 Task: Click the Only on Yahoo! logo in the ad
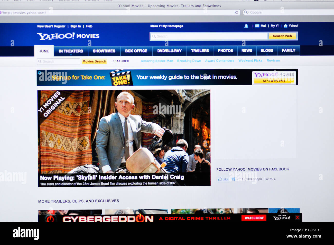[282, 217]
